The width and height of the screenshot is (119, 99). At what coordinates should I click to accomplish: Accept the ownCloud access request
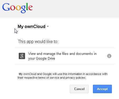pos(102,89)
